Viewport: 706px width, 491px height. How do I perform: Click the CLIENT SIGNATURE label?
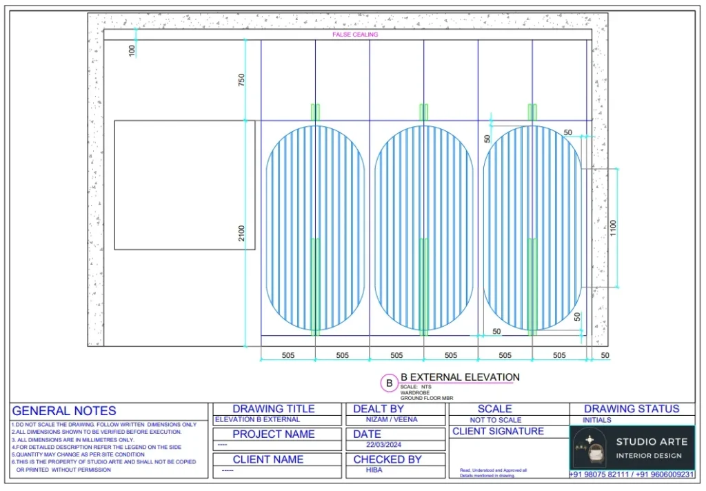498,432
